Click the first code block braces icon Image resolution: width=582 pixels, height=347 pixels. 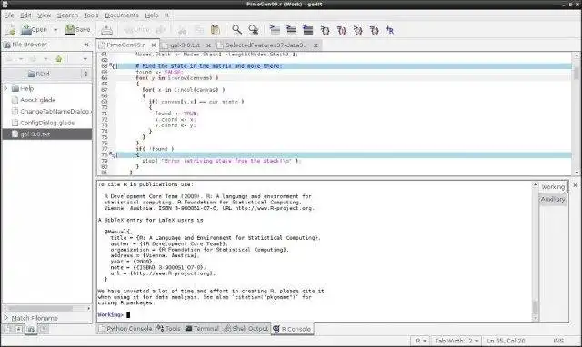326,30
